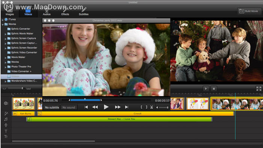
Task: Select the balloons thumbnail in timeline
Action: click(198, 104)
